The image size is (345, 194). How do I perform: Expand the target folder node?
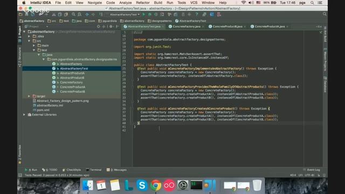click(x=29, y=96)
